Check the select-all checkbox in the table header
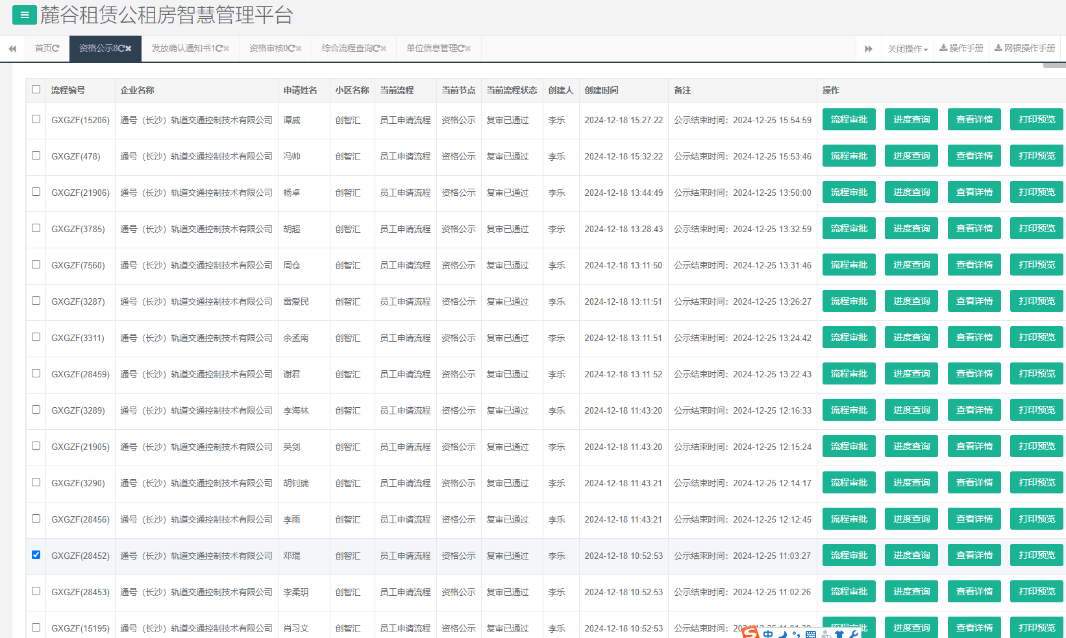The image size is (1066, 638). pyautogui.click(x=36, y=89)
